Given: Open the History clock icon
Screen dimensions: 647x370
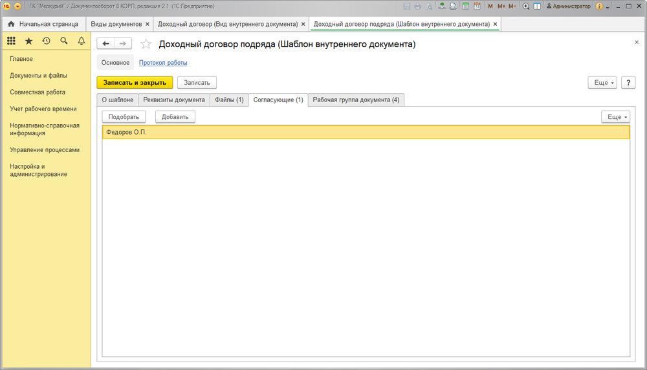Looking at the screenshot, I should (x=46, y=41).
